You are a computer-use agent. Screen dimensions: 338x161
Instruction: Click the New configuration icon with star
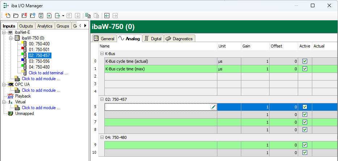8,15
